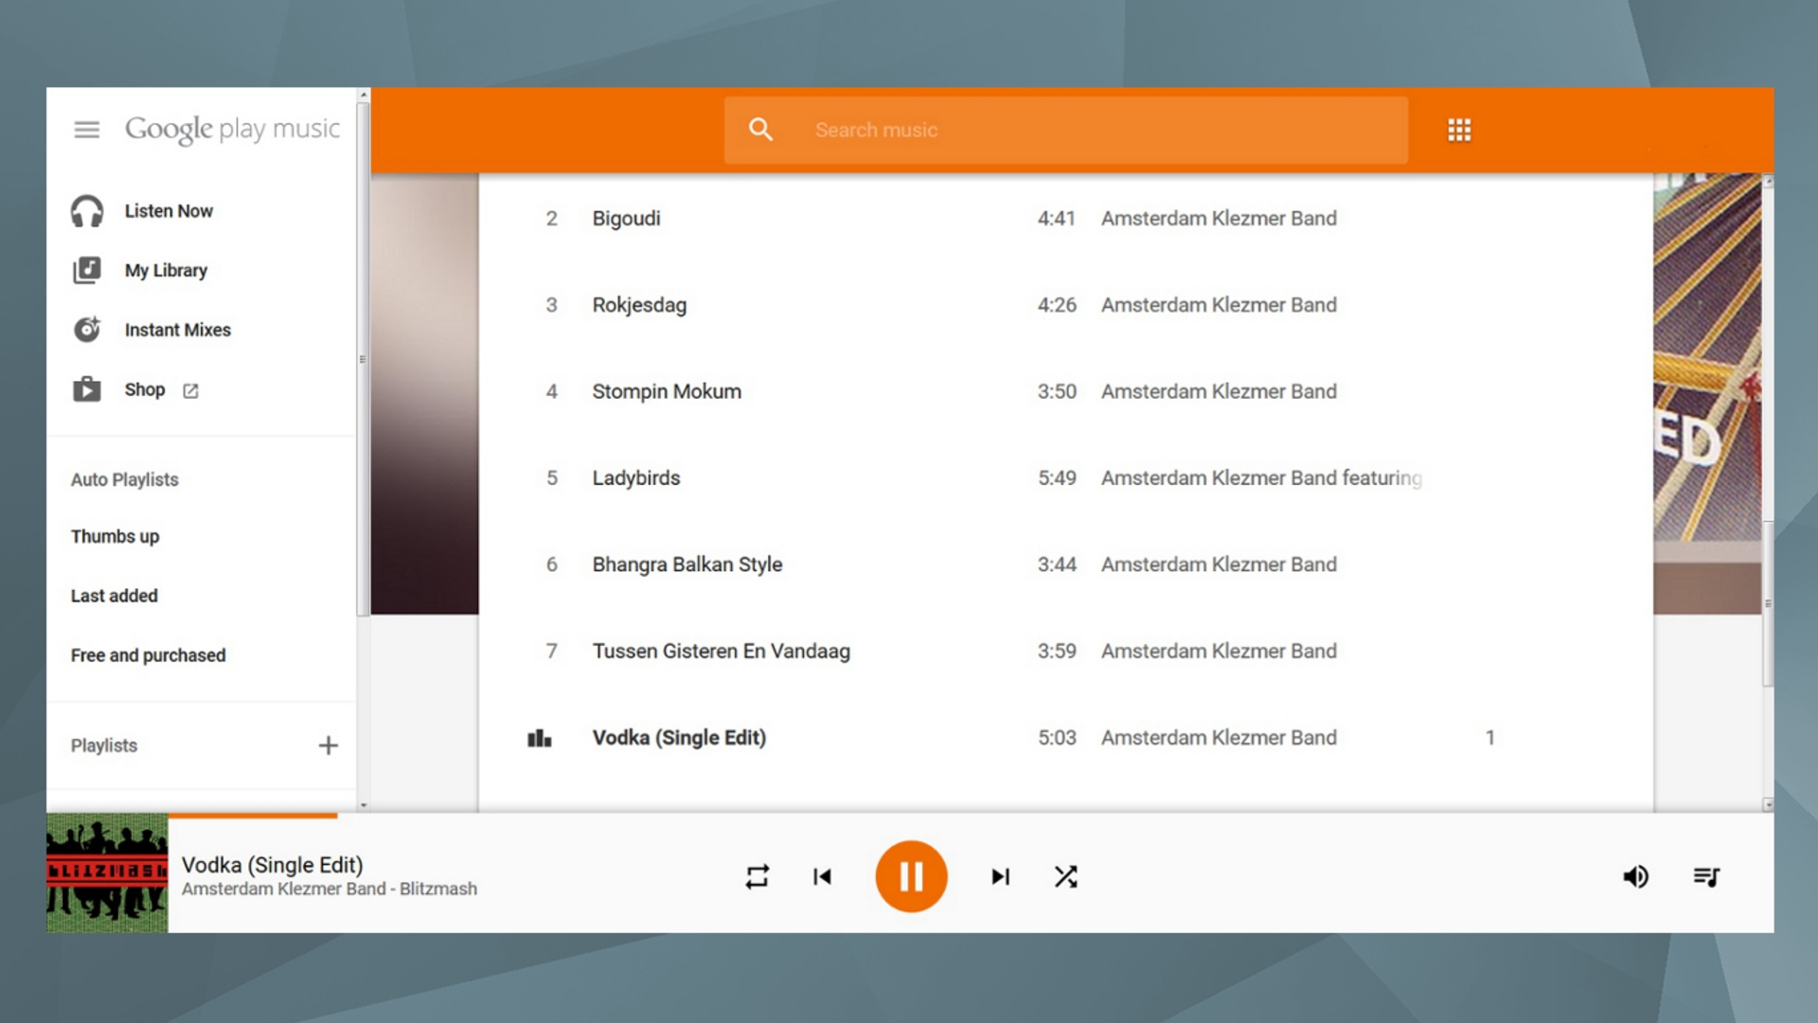Click track number 2
The width and height of the screenshot is (1818, 1023).
(x=551, y=219)
